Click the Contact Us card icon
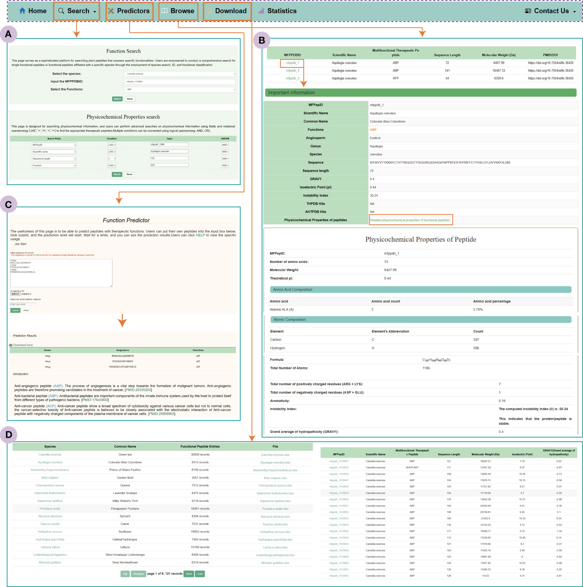The width and height of the screenshot is (583, 587). coord(528,11)
